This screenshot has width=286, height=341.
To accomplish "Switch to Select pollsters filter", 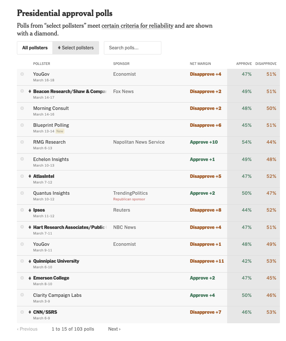I will click(x=76, y=48).
